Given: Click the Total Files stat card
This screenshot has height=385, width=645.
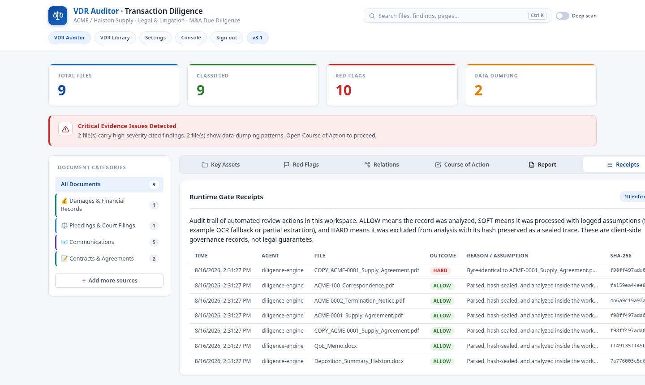Looking at the screenshot, I should (x=114, y=85).
